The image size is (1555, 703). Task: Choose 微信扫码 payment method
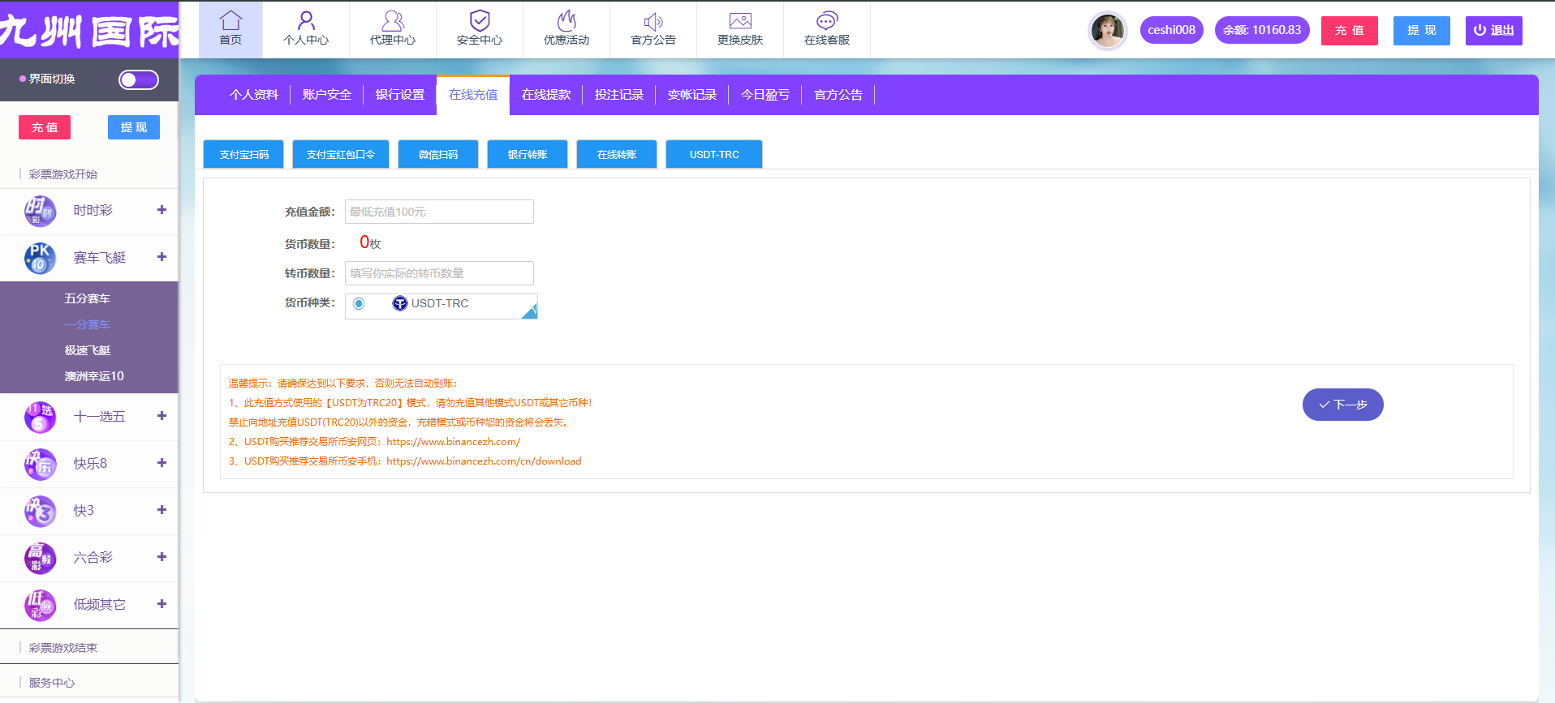[438, 154]
